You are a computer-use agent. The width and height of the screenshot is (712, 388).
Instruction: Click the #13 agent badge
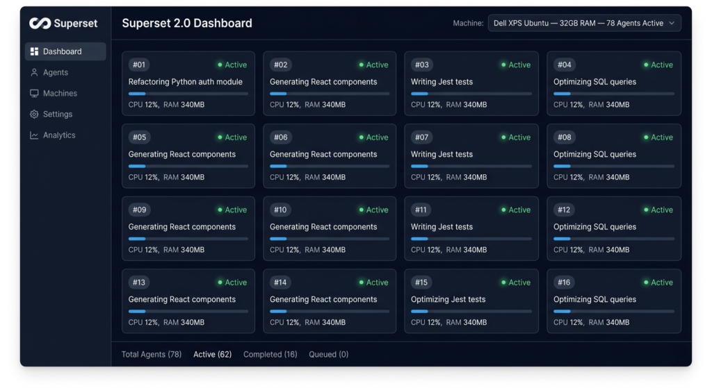[x=139, y=282]
